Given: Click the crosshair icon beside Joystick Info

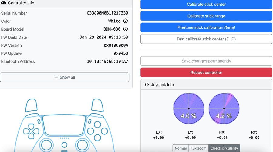Looking at the screenshot, I should click(x=147, y=85).
